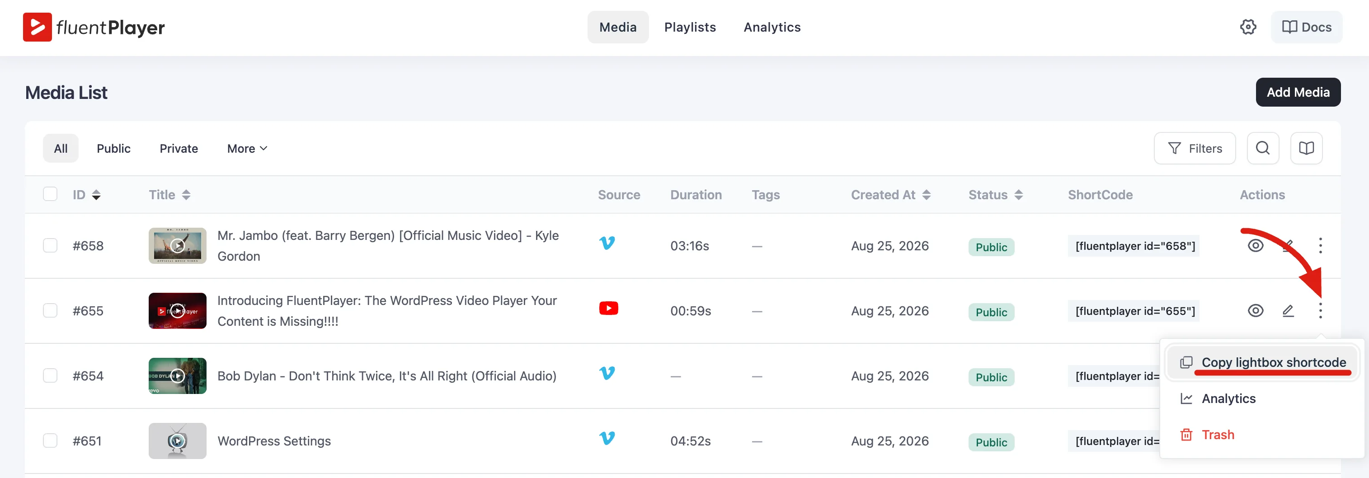Edit media #655 with the pencil icon
This screenshot has height=478, width=1369.
(1288, 311)
